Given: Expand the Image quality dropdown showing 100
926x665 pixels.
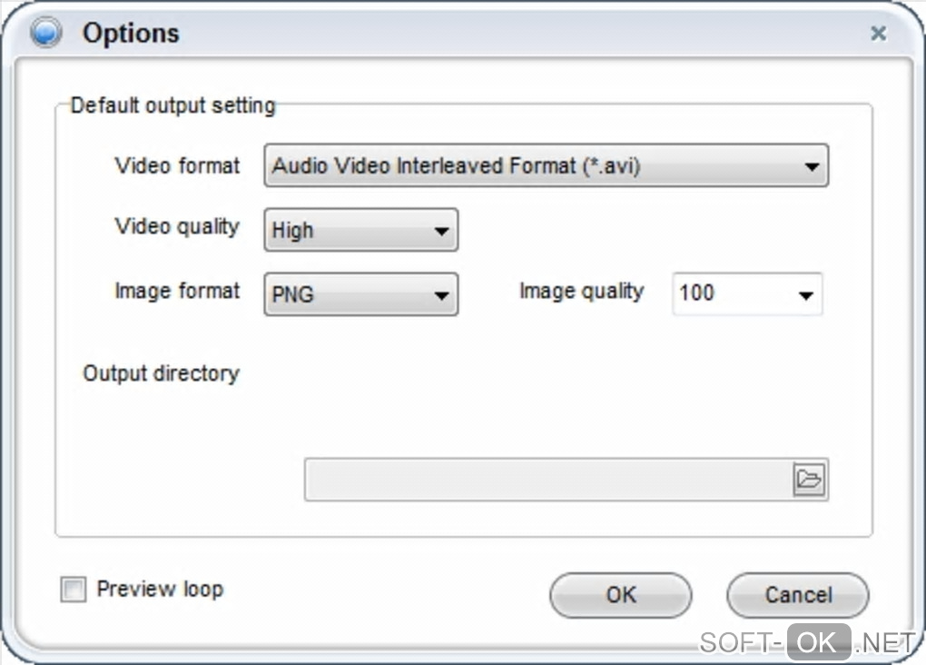Looking at the screenshot, I should pyautogui.click(x=746, y=294).
